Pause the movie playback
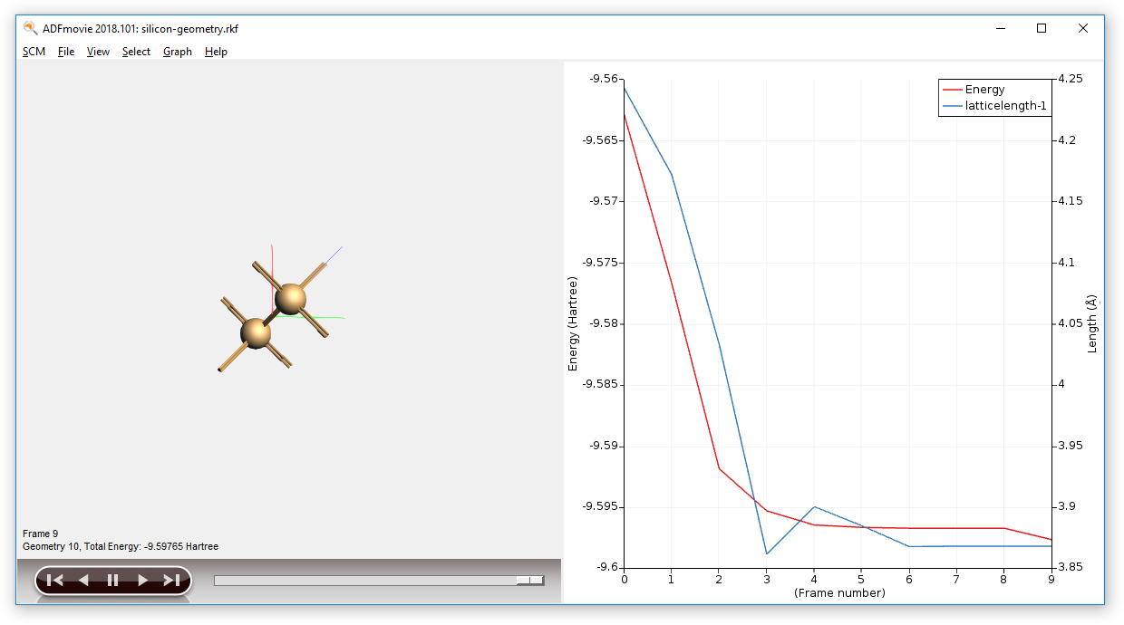 (112, 581)
